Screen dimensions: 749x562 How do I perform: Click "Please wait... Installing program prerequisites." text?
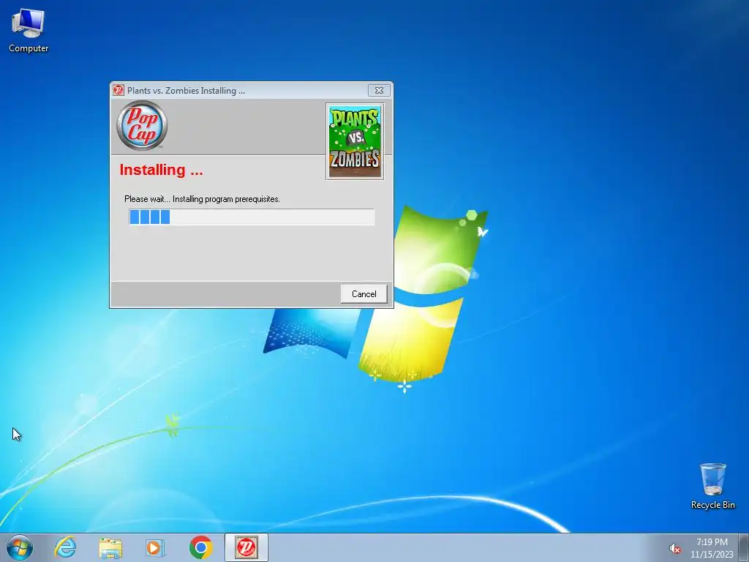pyautogui.click(x=202, y=199)
